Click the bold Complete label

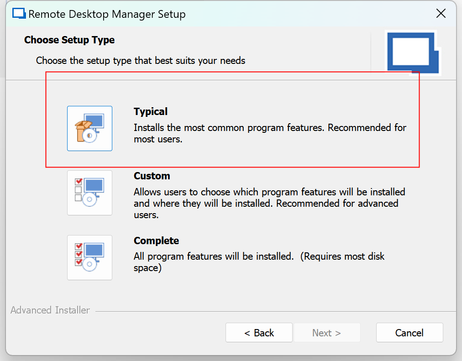tap(156, 241)
